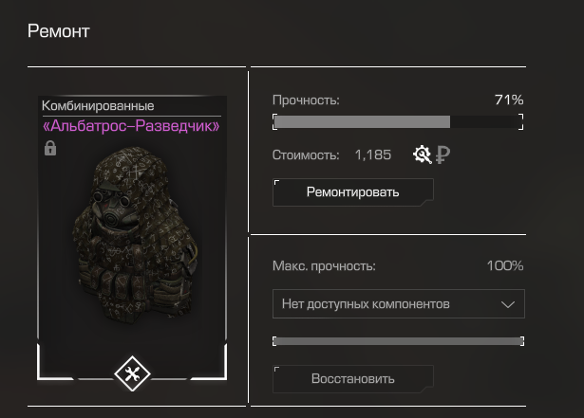Click the repair kit gear icon
The height and width of the screenshot is (418, 584).
(x=423, y=154)
